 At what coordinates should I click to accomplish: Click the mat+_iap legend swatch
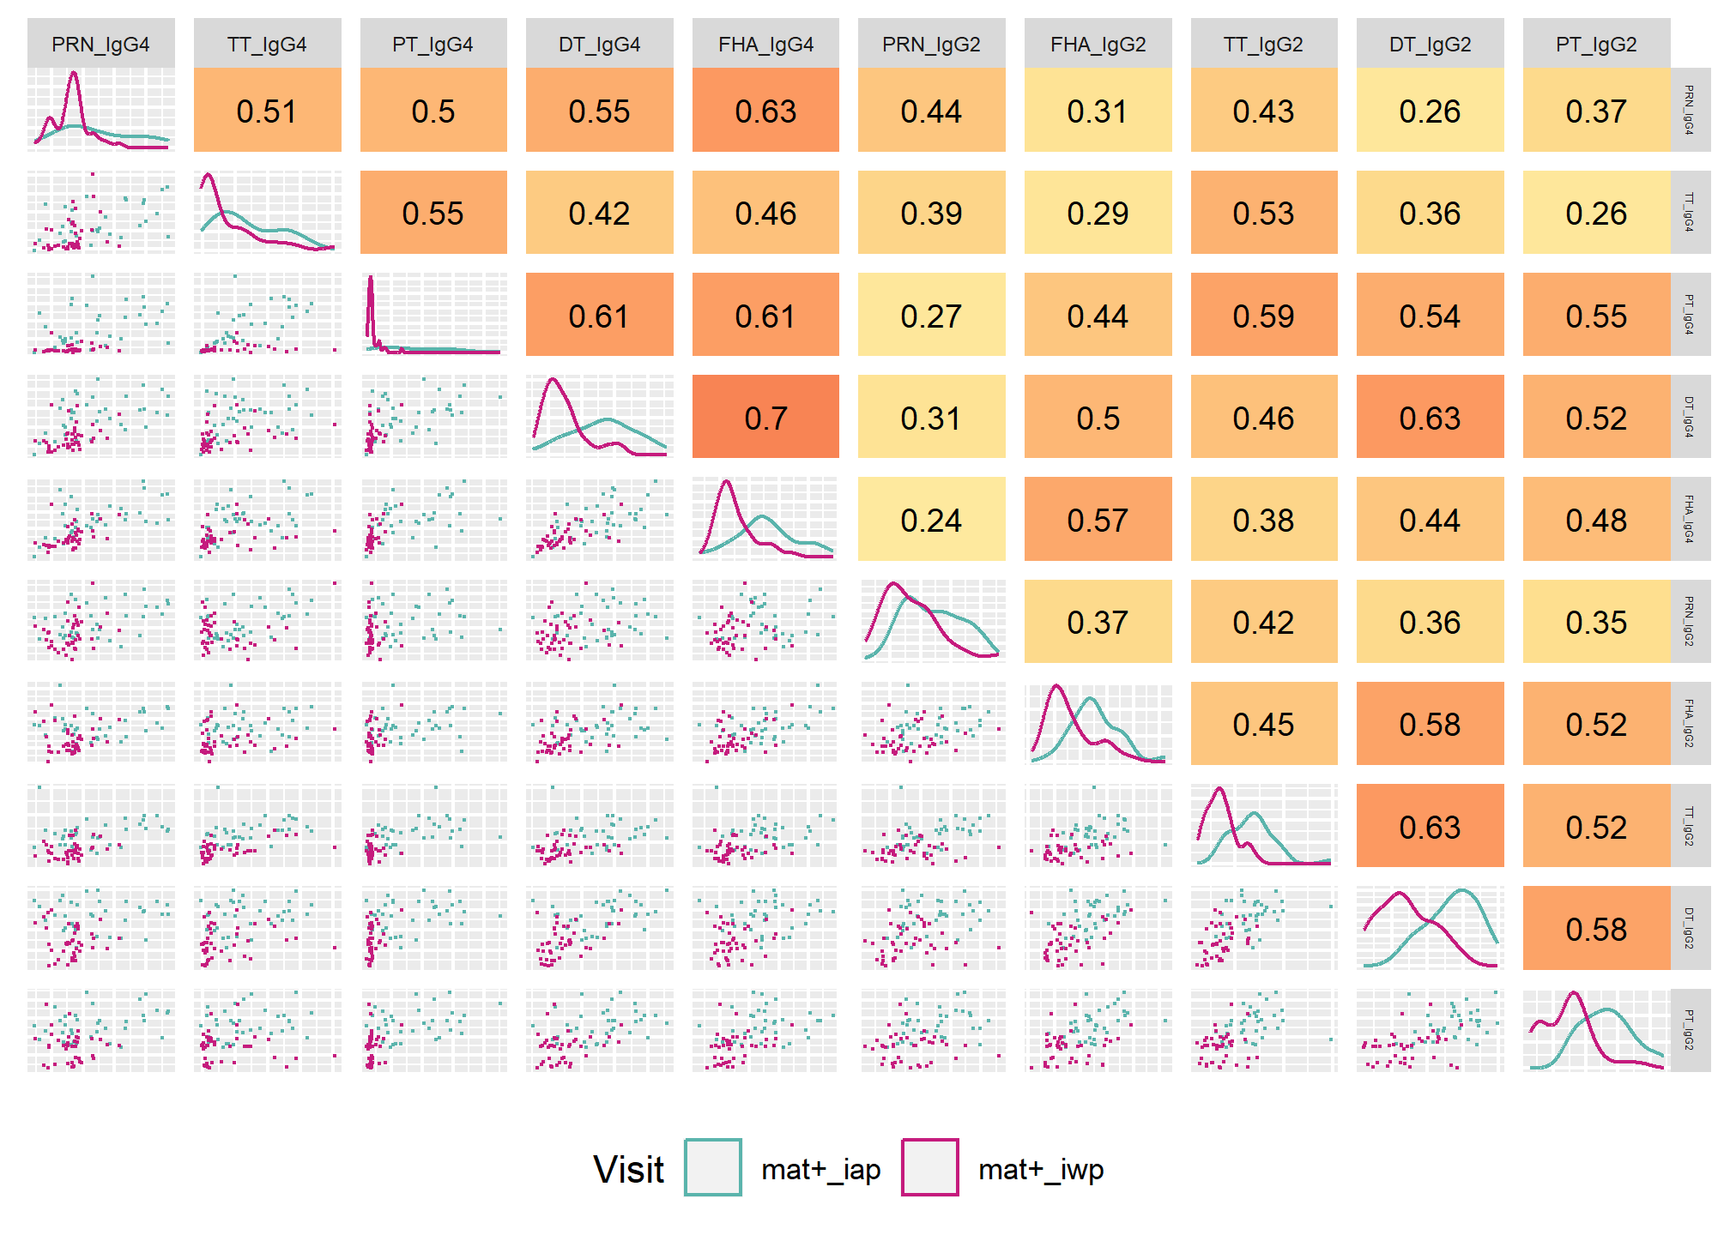tap(712, 1167)
